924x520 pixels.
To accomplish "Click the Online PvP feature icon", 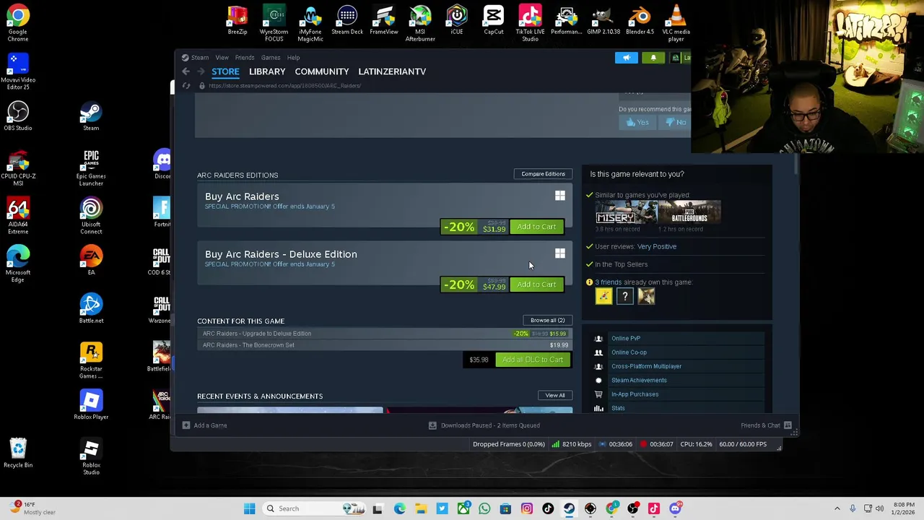I will 598,338.
